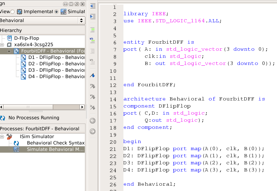Collapse the xa6slx4-3csg225 tree node
The image size is (277, 191).
tap(2, 45)
